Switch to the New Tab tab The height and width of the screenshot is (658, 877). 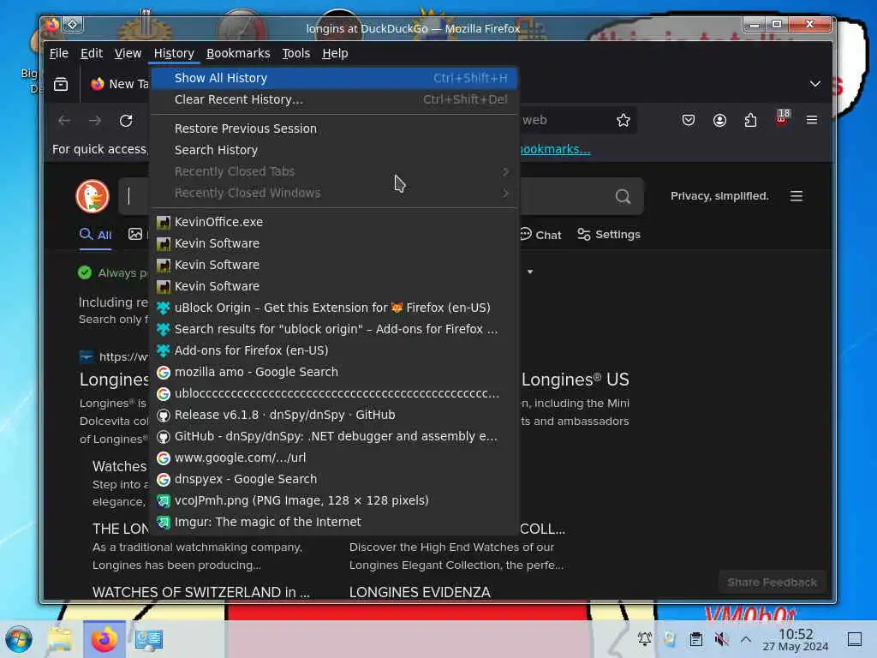point(117,84)
